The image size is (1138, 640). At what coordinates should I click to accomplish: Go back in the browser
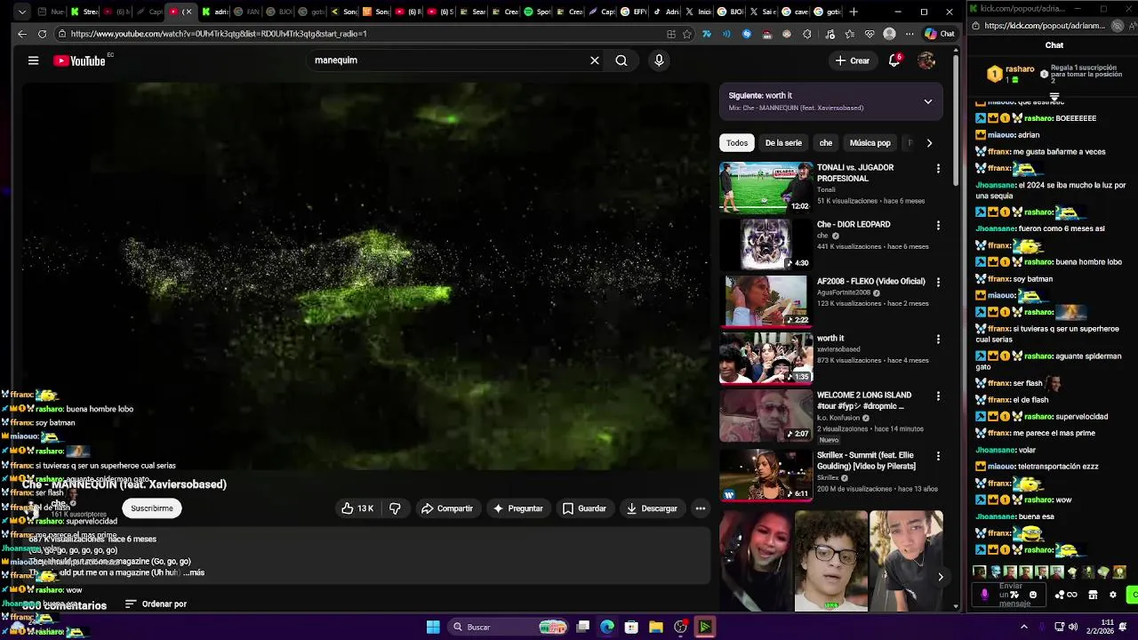click(22, 34)
